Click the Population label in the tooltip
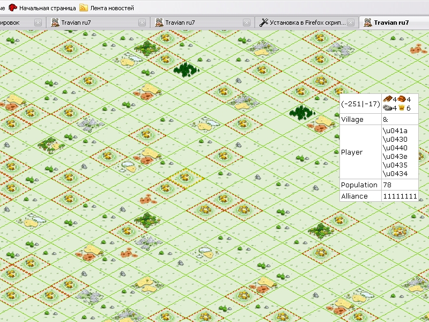The height and width of the screenshot is (322, 429). coord(359,185)
